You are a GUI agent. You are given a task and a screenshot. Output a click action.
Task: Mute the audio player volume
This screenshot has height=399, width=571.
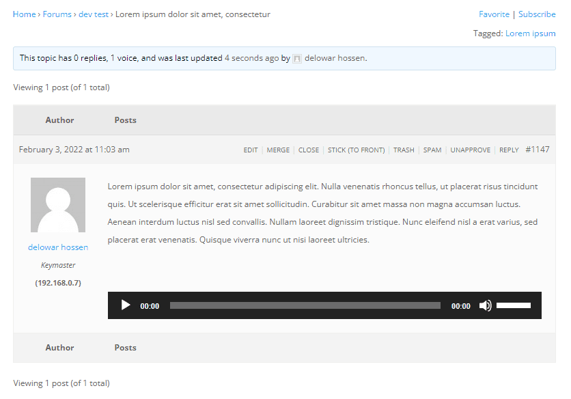pos(485,305)
